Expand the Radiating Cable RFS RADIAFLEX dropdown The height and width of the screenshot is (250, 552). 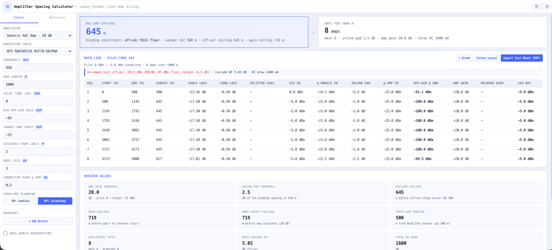coord(38,51)
